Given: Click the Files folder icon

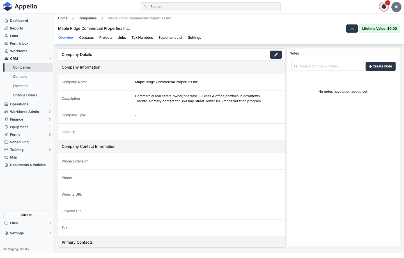Looking at the screenshot, I should click(x=6, y=223).
